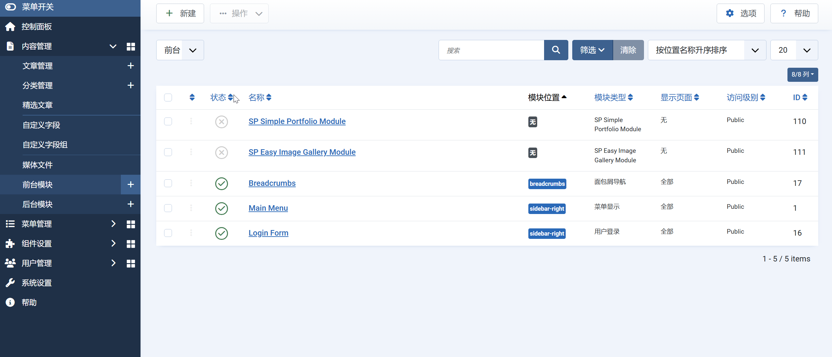Click the search magnifier icon button

point(556,50)
